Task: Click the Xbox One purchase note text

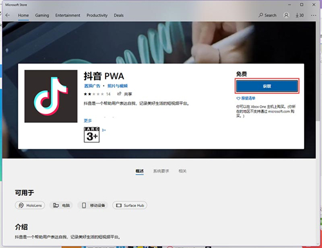Action: click(x=266, y=111)
